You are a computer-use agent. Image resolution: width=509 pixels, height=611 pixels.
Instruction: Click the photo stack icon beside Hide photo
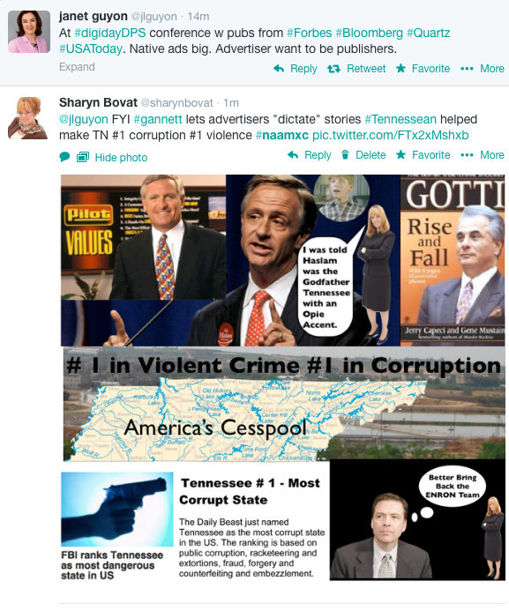coord(83,158)
